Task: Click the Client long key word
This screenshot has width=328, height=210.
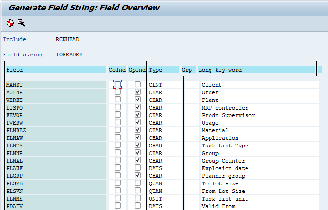Action: point(211,85)
